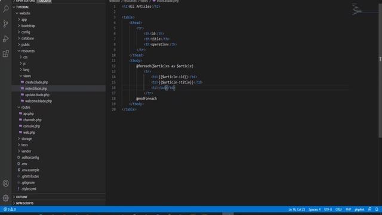Collapse the website folder
This screenshot has height=215, width=382.
pyautogui.click(x=24, y=13)
